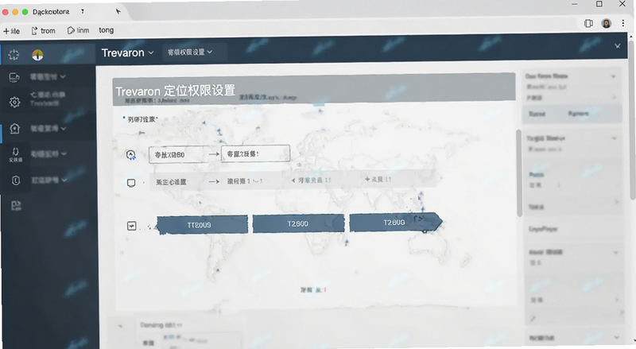Expand the bottom right panel section chevron
The width and height of the screenshot is (636, 349).
pos(617,337)
